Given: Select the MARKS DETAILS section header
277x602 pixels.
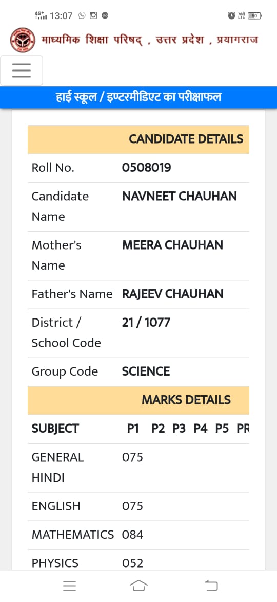Looking at the screenshot, I should click(138, 400).
